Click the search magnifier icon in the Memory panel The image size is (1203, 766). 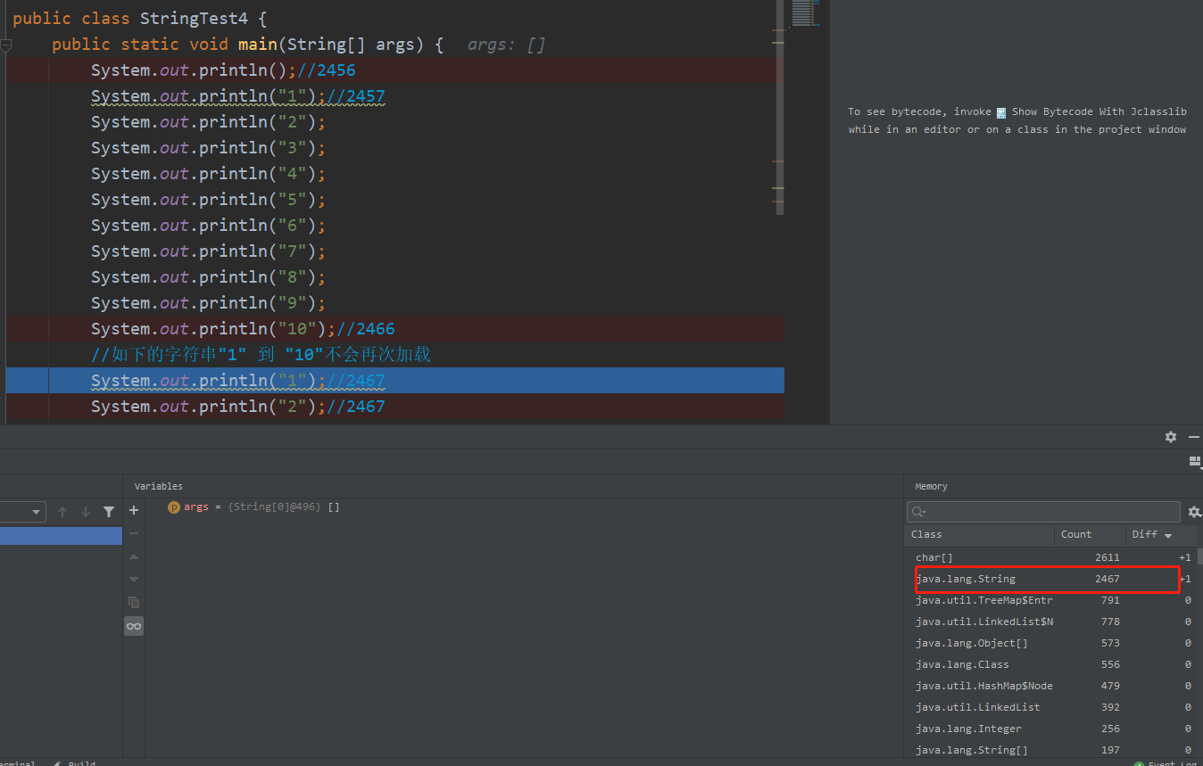coord(919,512)
